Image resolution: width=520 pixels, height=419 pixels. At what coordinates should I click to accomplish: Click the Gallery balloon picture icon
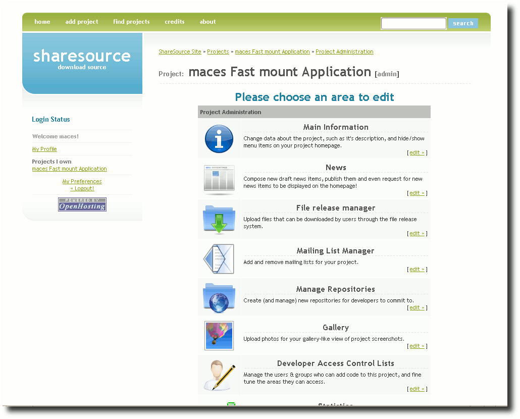[219, 336]
